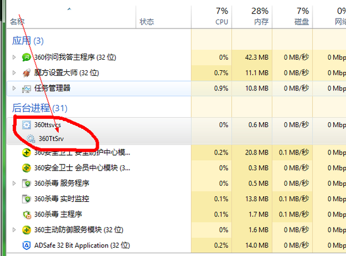Click the 360杀毒 服务程序 shield icon
Screen dimensions: 346x256
pos(26,183)
